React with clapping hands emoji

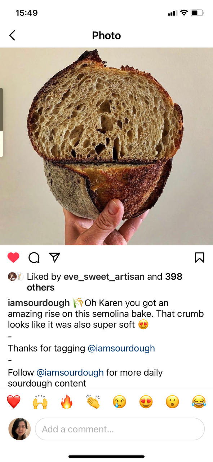pos(93,402)
